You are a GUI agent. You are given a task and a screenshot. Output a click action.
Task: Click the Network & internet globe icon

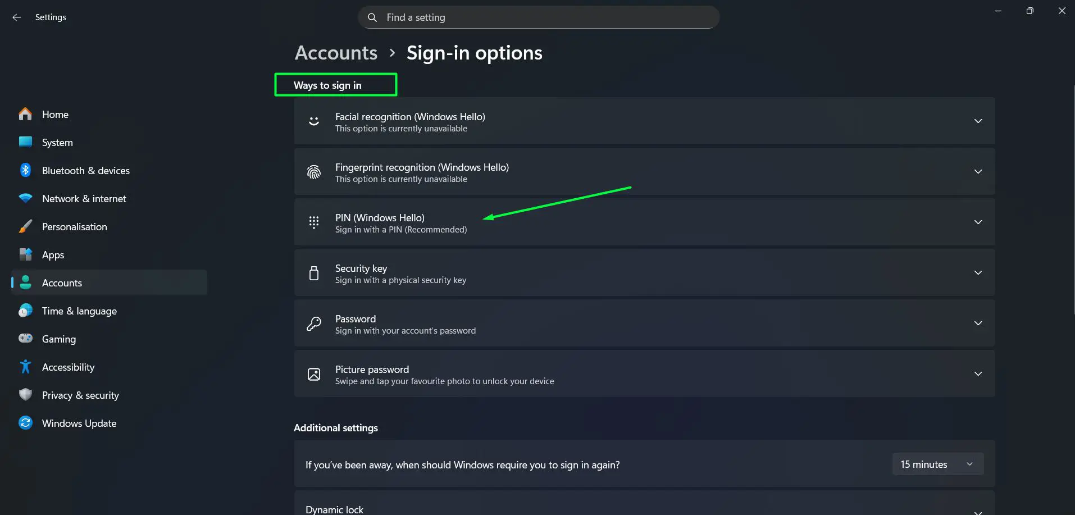[25, 198]
